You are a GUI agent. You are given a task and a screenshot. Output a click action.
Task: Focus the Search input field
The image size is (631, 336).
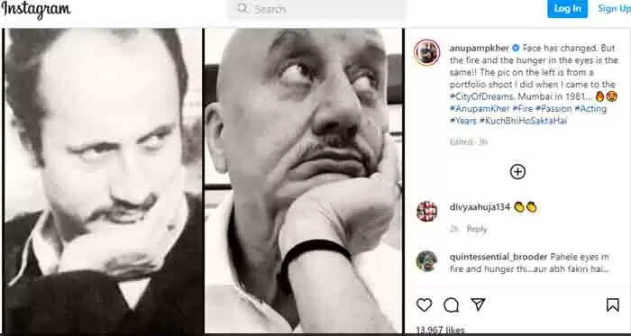pyautogui.click(x=317, y=9)
